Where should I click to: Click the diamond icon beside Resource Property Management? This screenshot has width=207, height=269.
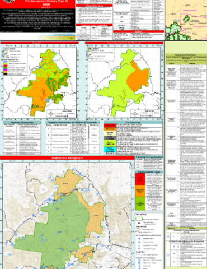(x=168, y=236)
